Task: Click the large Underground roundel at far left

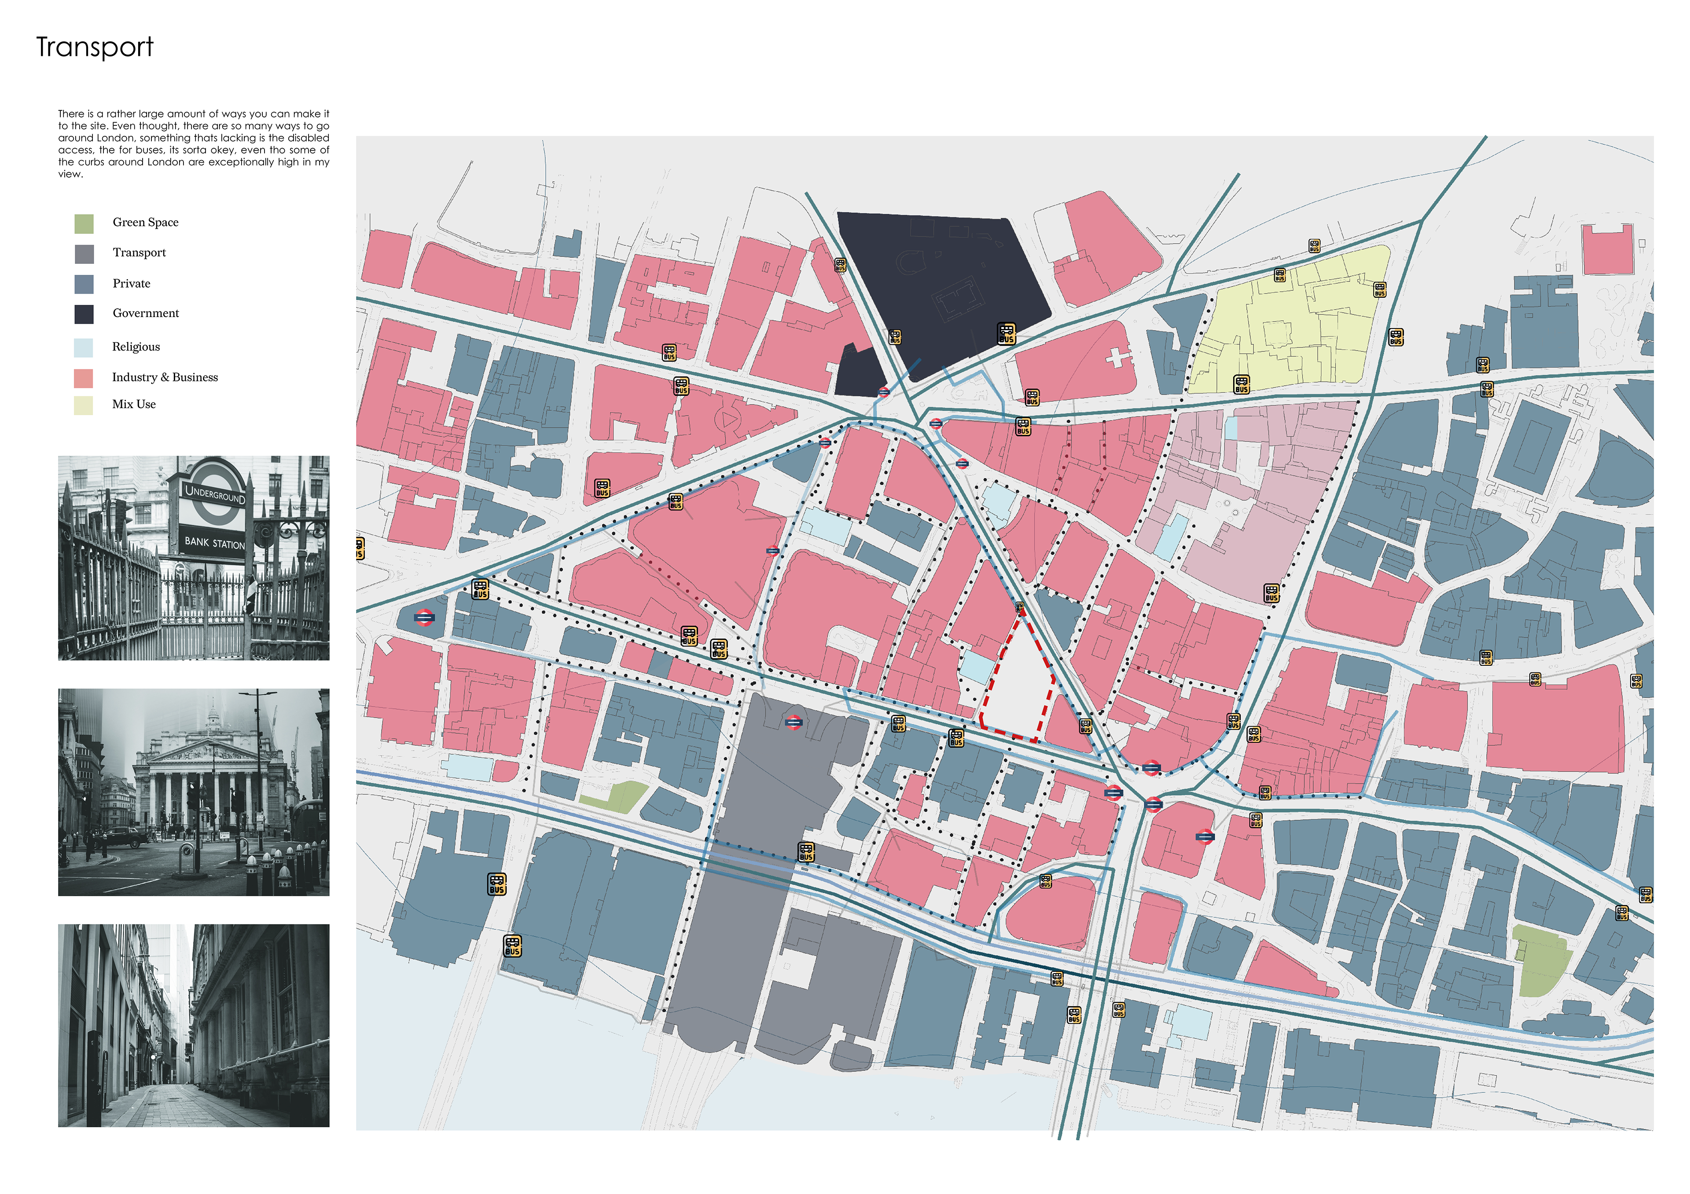Action: point(424,617)
